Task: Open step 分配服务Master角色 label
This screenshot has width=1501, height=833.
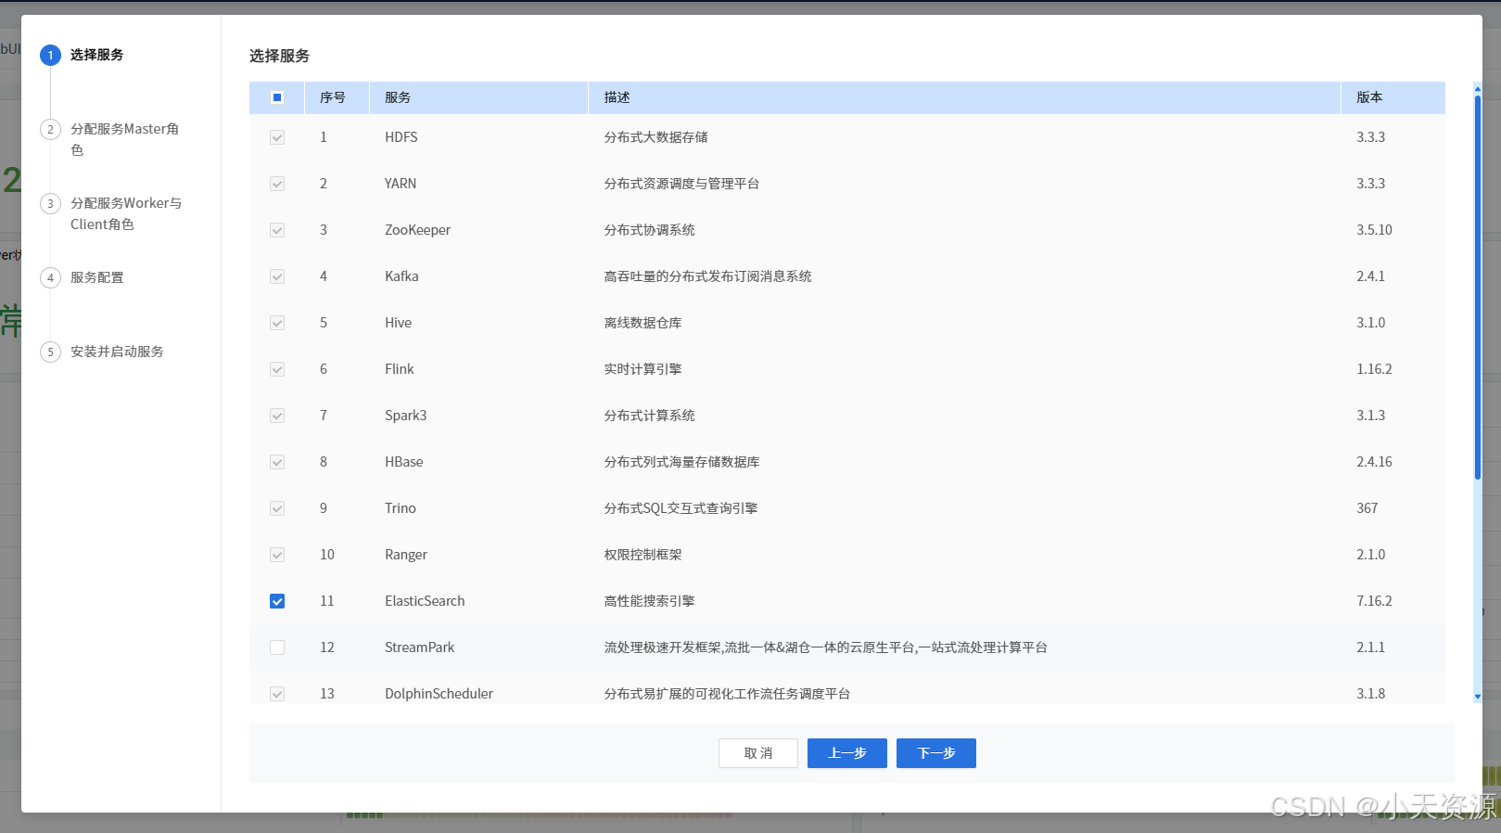Action: pyautogui.click(x=124, y=139)
